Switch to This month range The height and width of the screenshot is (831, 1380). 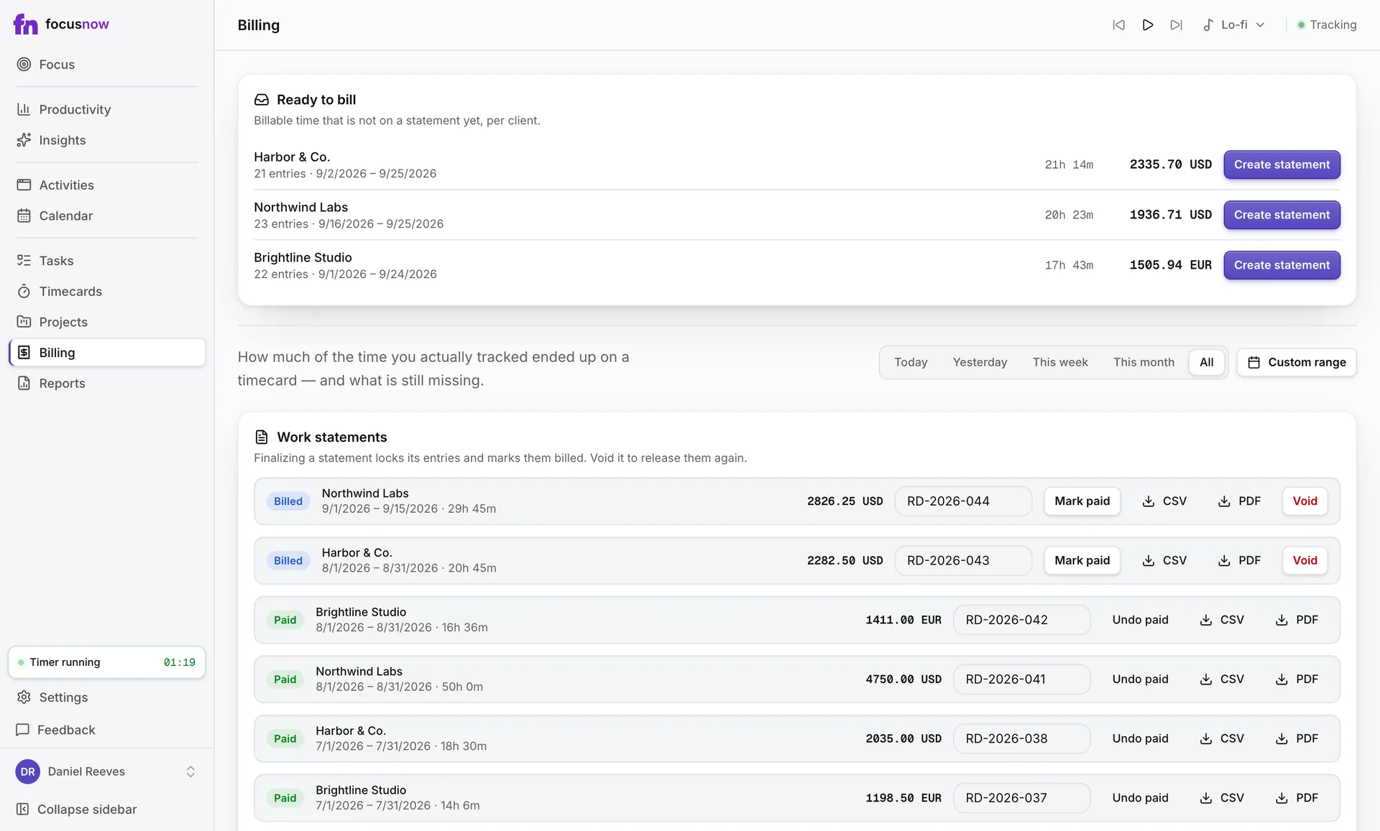(1144, 362)
